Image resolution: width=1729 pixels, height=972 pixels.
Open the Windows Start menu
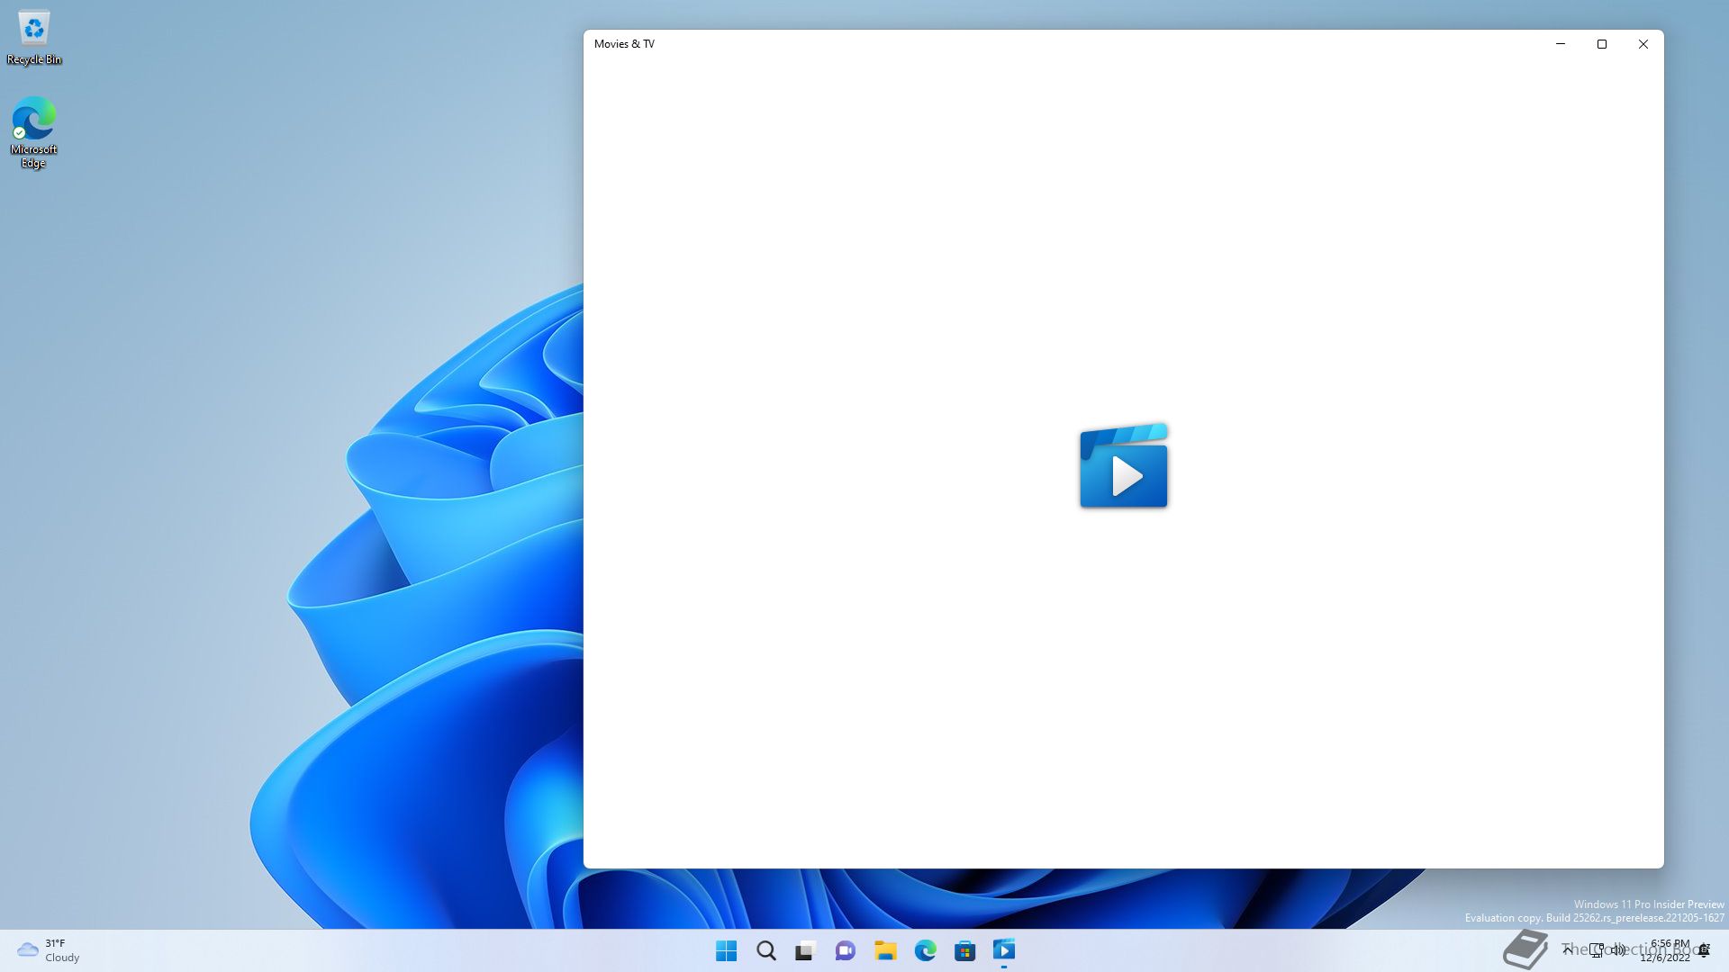coord(726,950)
